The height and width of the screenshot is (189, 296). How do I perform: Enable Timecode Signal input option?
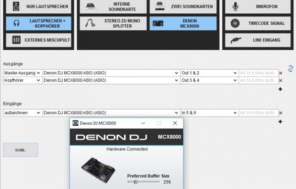(258, 23)
